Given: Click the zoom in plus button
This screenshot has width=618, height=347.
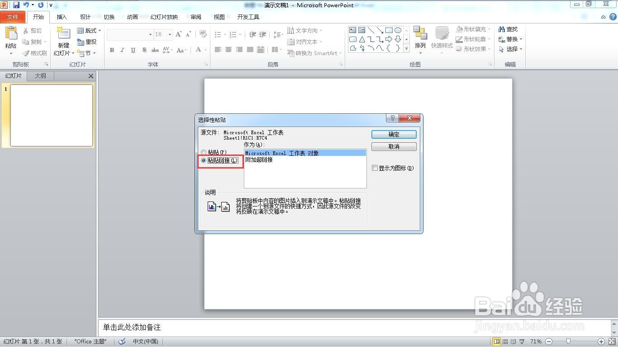Looking at the screenshot, I should coord(601,342).
